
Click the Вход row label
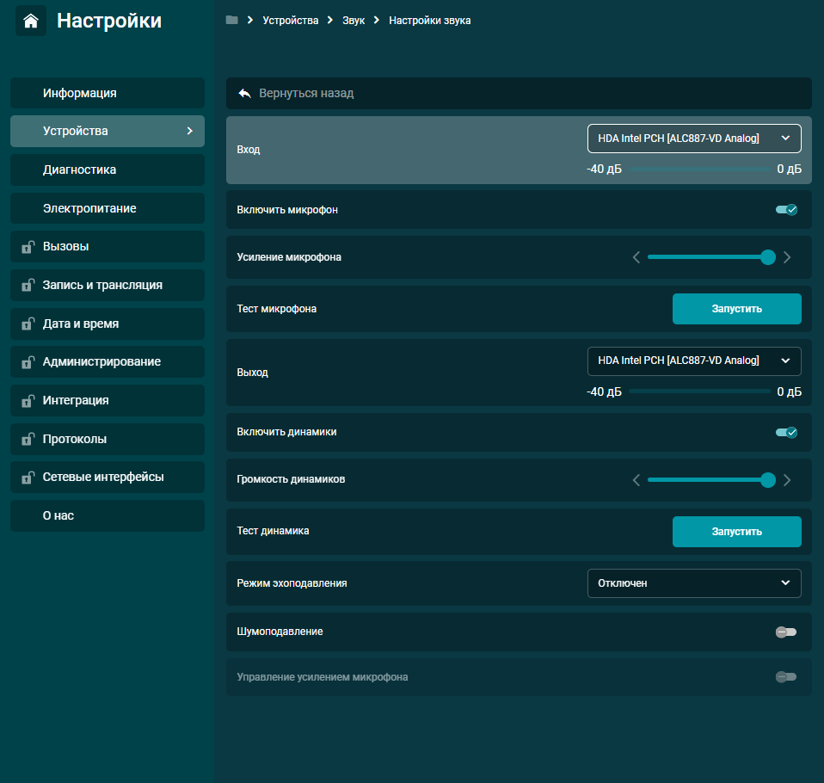[249, 150]
